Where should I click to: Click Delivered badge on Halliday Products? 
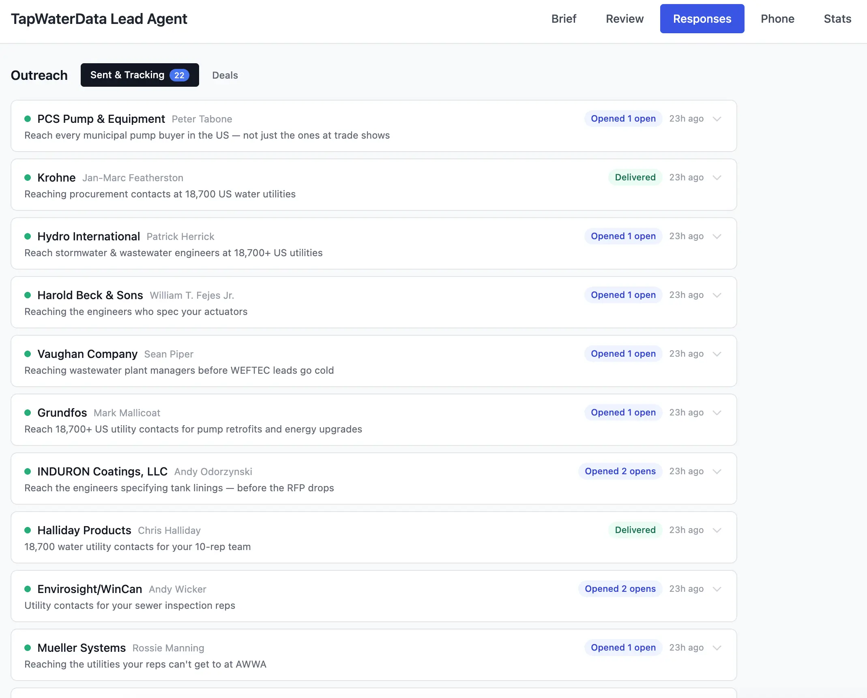coord(635,530)
